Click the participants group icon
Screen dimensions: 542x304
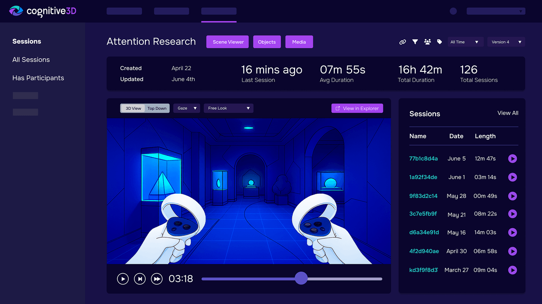427,42
